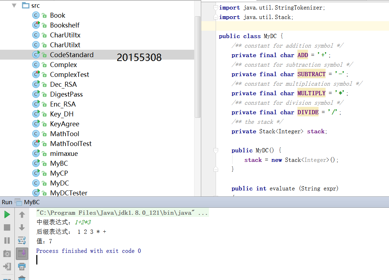389x280 pixels.
Task: Clear console with trash icon
Action: (x=22, y=278)
